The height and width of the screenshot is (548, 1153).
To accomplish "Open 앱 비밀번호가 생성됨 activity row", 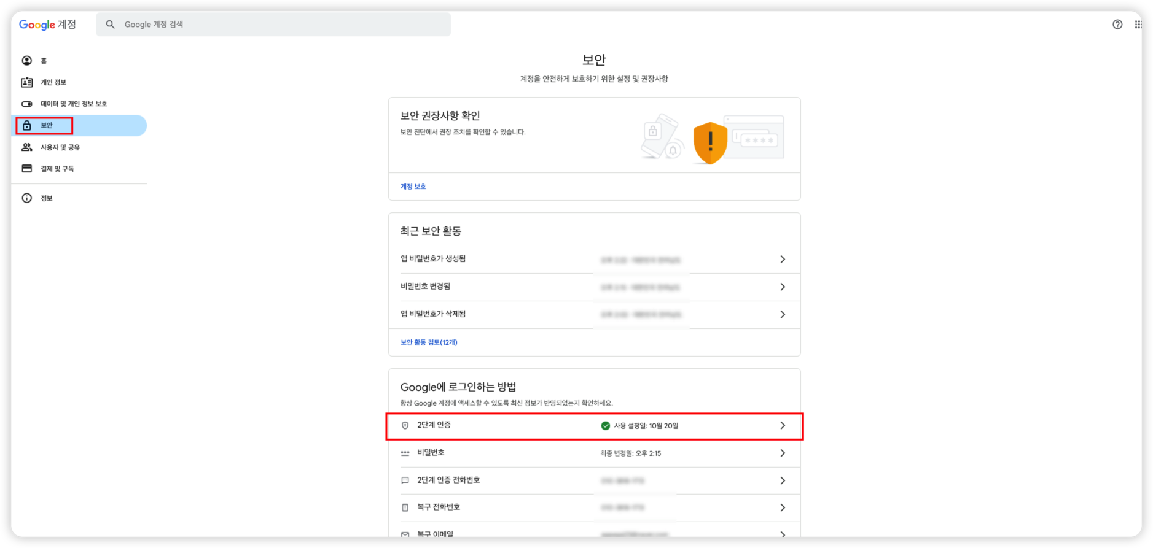I will tap(595, 260).
